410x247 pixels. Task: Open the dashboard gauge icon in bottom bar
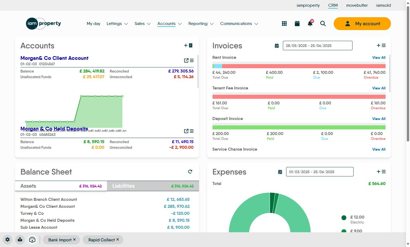32,240
